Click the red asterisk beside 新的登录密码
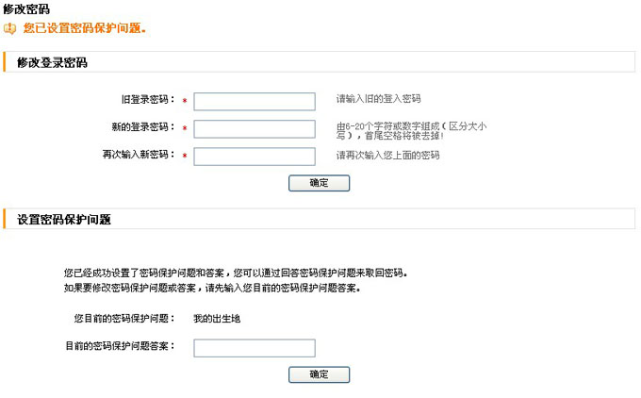The height and width of the screenshot is (398, 641). click(185, 128)
